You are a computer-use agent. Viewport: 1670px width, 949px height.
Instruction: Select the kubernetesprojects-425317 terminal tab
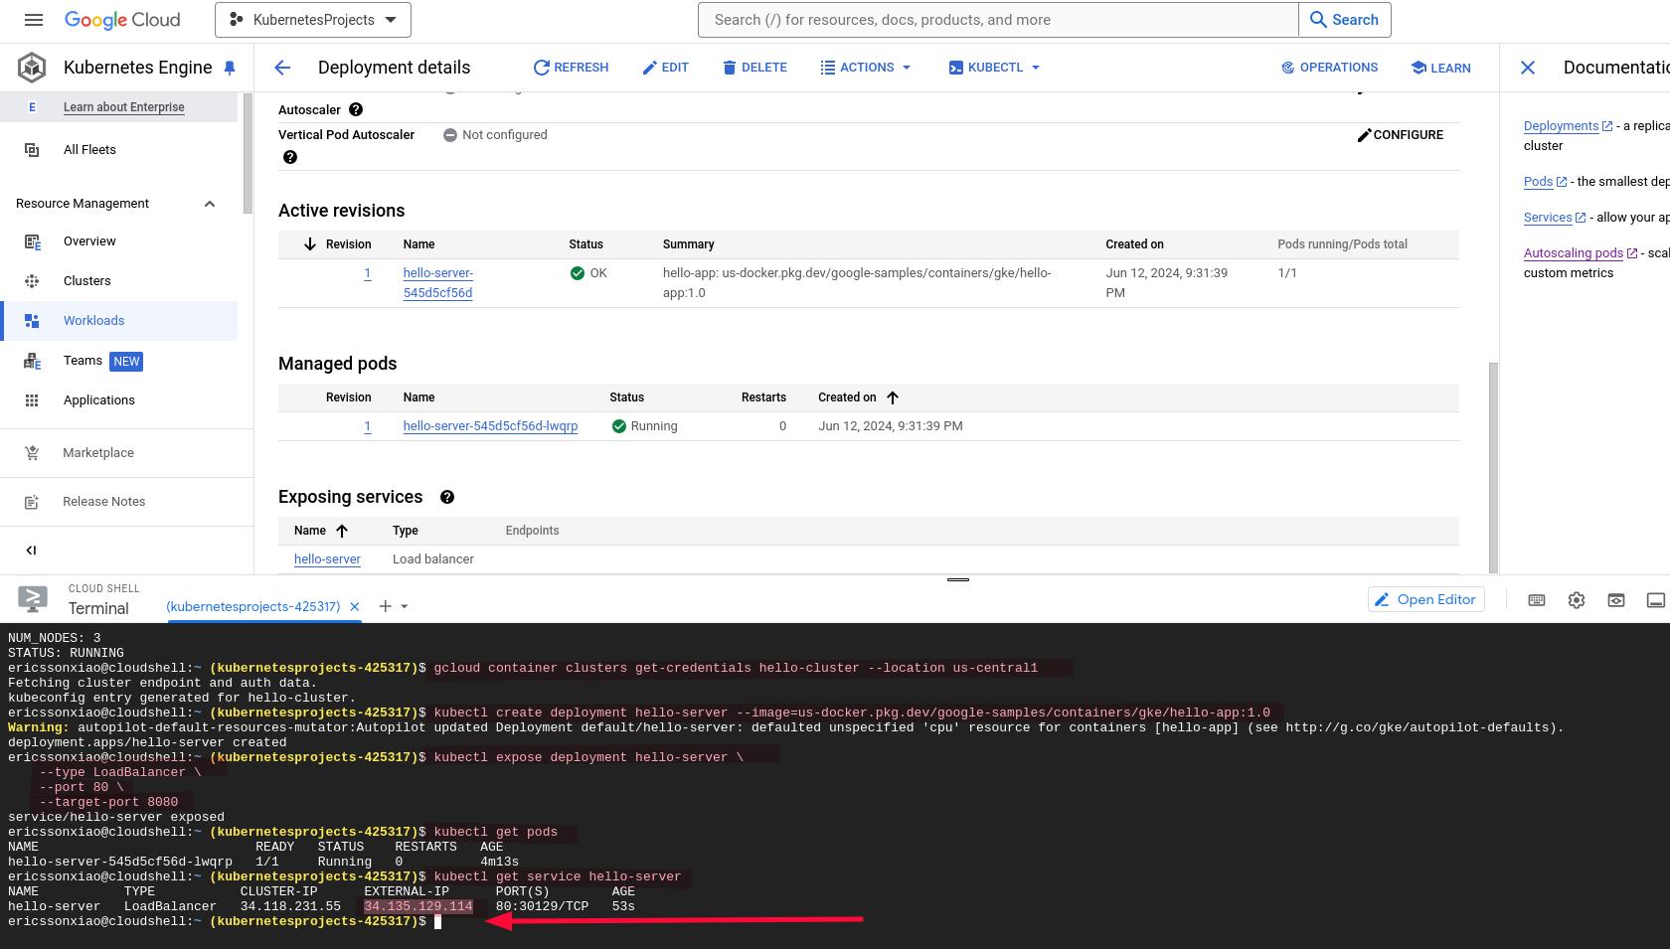coord(252,606)
